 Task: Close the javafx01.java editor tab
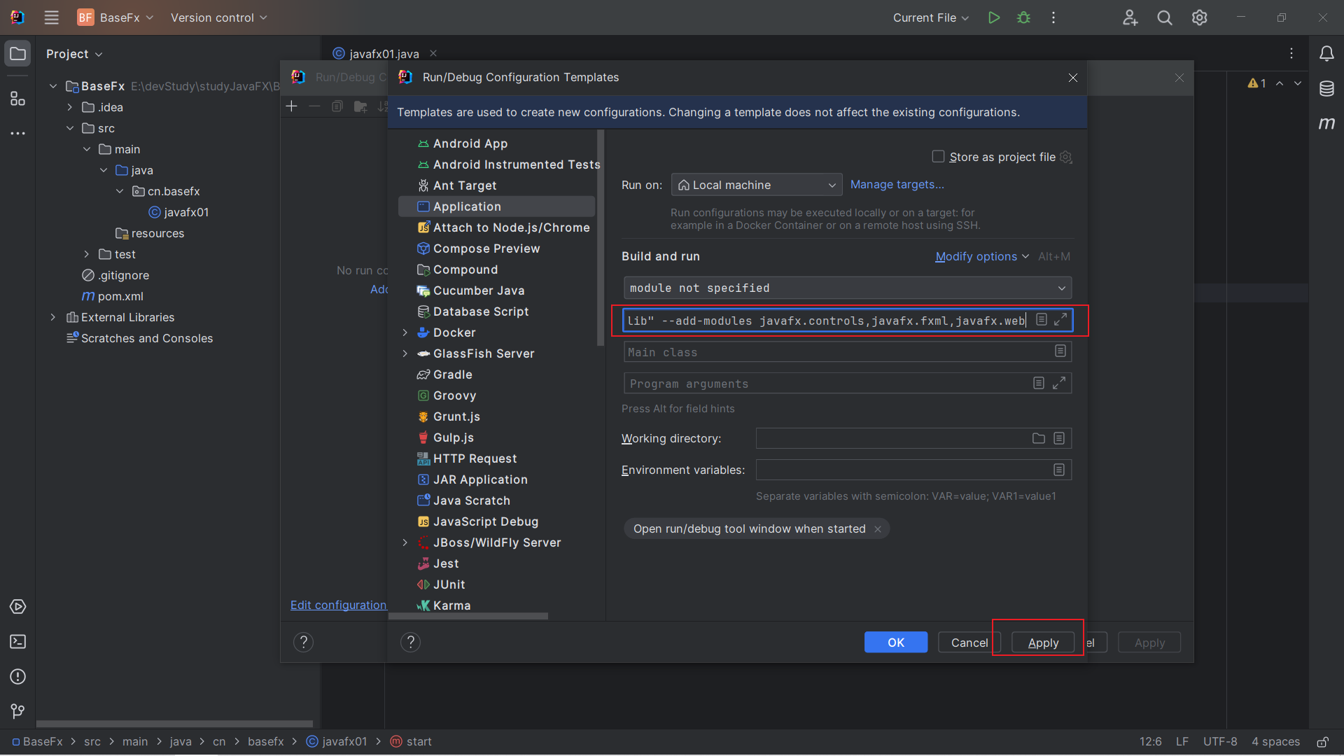click(x=433, y=53)
